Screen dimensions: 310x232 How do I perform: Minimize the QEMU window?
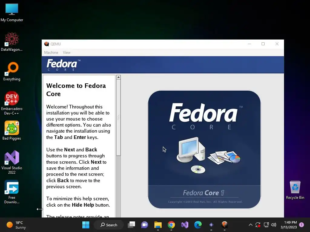249,44
